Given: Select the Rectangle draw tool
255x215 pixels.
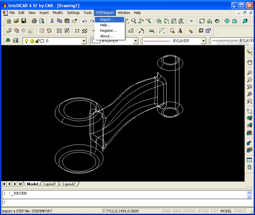Looking at the screenshot, I should tap(202, 21).
